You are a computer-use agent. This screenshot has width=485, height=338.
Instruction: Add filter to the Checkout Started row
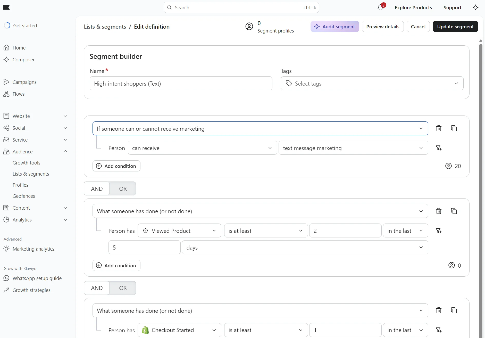click(439, 330)
